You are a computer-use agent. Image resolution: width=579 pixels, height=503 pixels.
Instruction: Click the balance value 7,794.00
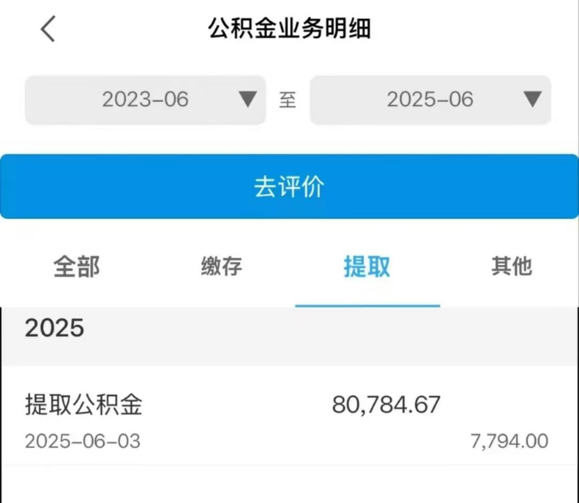coord(510,441)
